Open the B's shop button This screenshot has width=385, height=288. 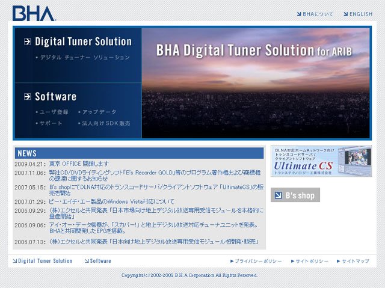(x=295, y=195)
